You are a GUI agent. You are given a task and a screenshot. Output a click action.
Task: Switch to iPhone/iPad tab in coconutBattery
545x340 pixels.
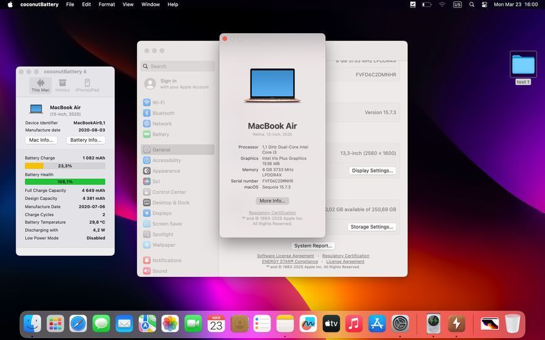(87, 86)
